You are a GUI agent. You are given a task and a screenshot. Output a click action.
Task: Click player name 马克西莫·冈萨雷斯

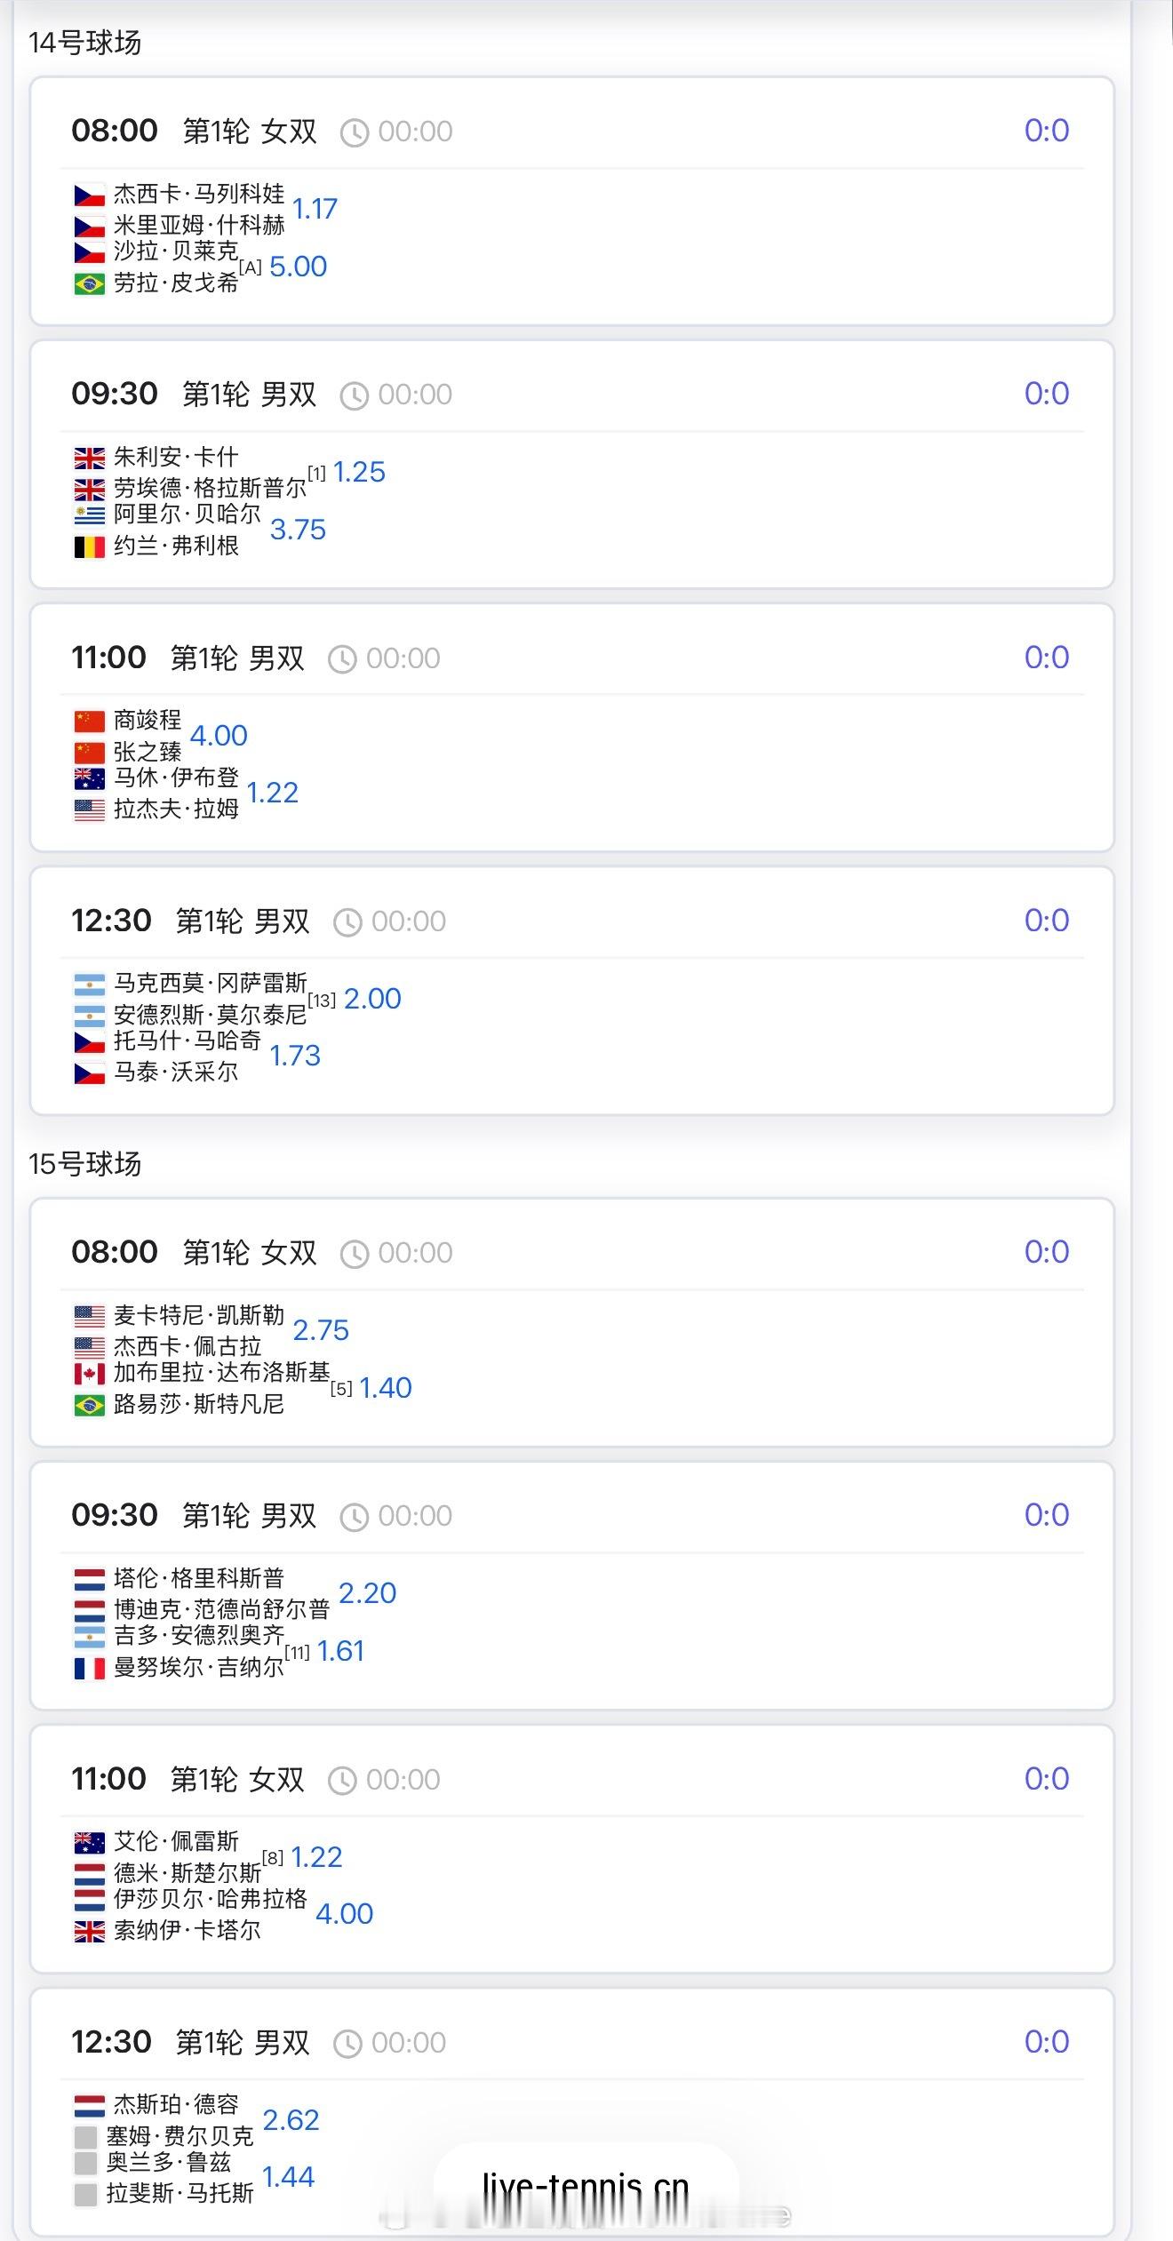pyautogui.click(x=210, y=983)
